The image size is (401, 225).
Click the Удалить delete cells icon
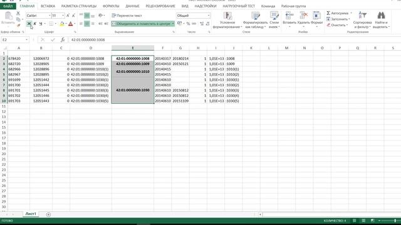click(x=303, y=16)
